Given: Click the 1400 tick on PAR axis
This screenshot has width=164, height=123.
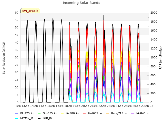Looking at the screenshot, I should click(154, 39).
